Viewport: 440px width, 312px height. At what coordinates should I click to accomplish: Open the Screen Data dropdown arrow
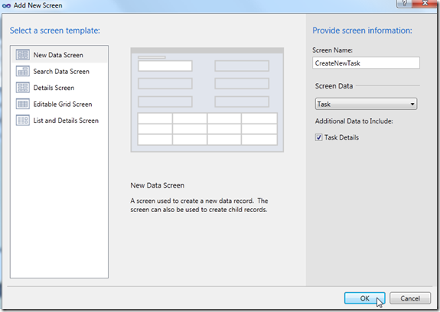pyautogui.click(x=412, y=104)
